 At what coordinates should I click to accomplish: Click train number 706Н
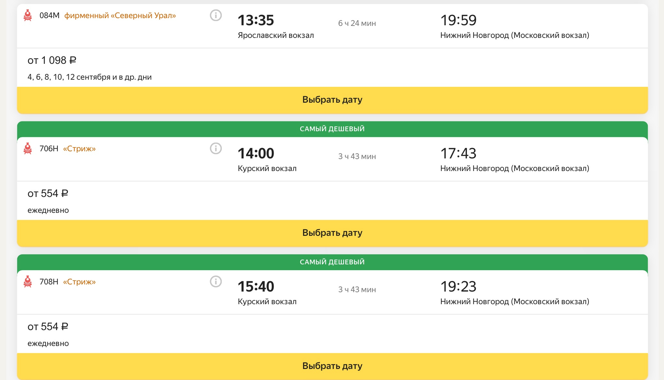(49, 149)
